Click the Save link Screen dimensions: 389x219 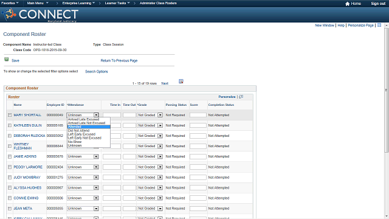click(15, 61)
